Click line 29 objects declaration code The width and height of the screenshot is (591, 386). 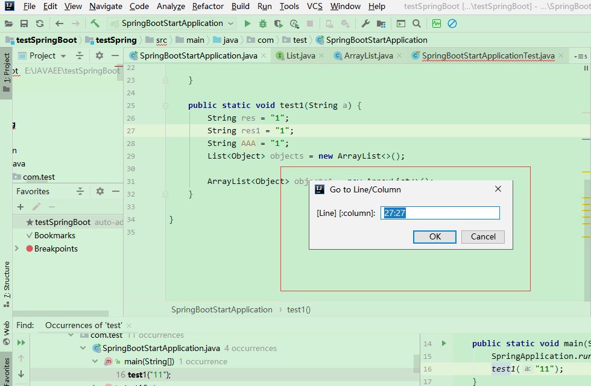click(x=306, y=156)
